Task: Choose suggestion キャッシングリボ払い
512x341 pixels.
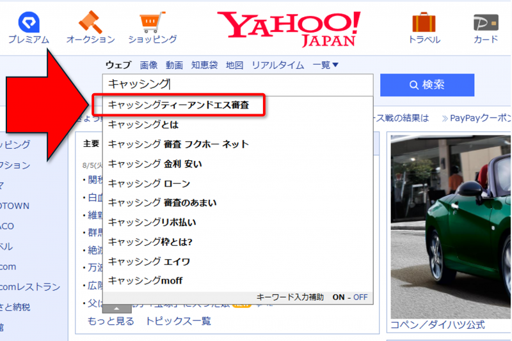Action: [237, 222]
